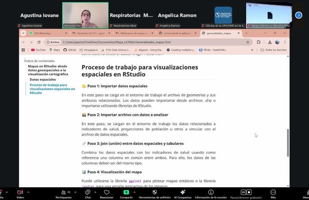This screenshot has width=309, height=200.
Task: Jump to Datos espaciales in table of contents
Action: tap(43, 79)
